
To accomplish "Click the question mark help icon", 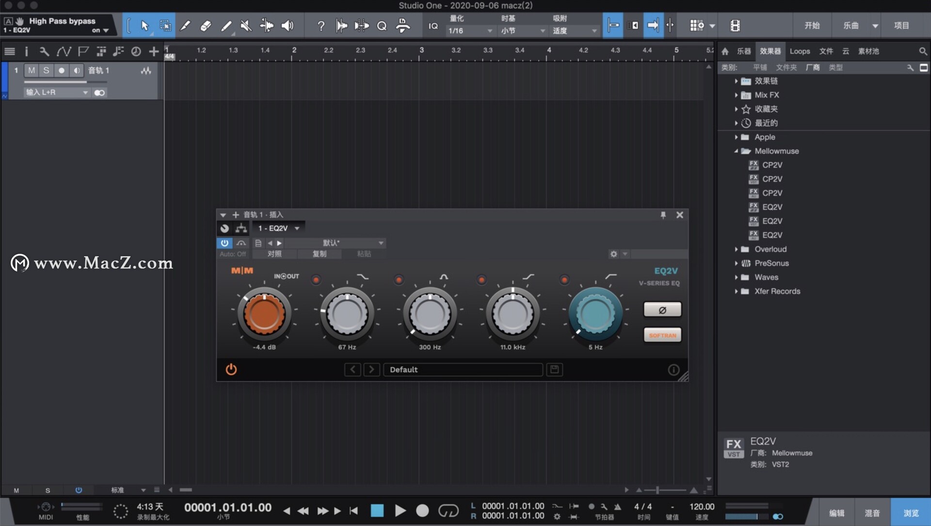I will [321, 26].
